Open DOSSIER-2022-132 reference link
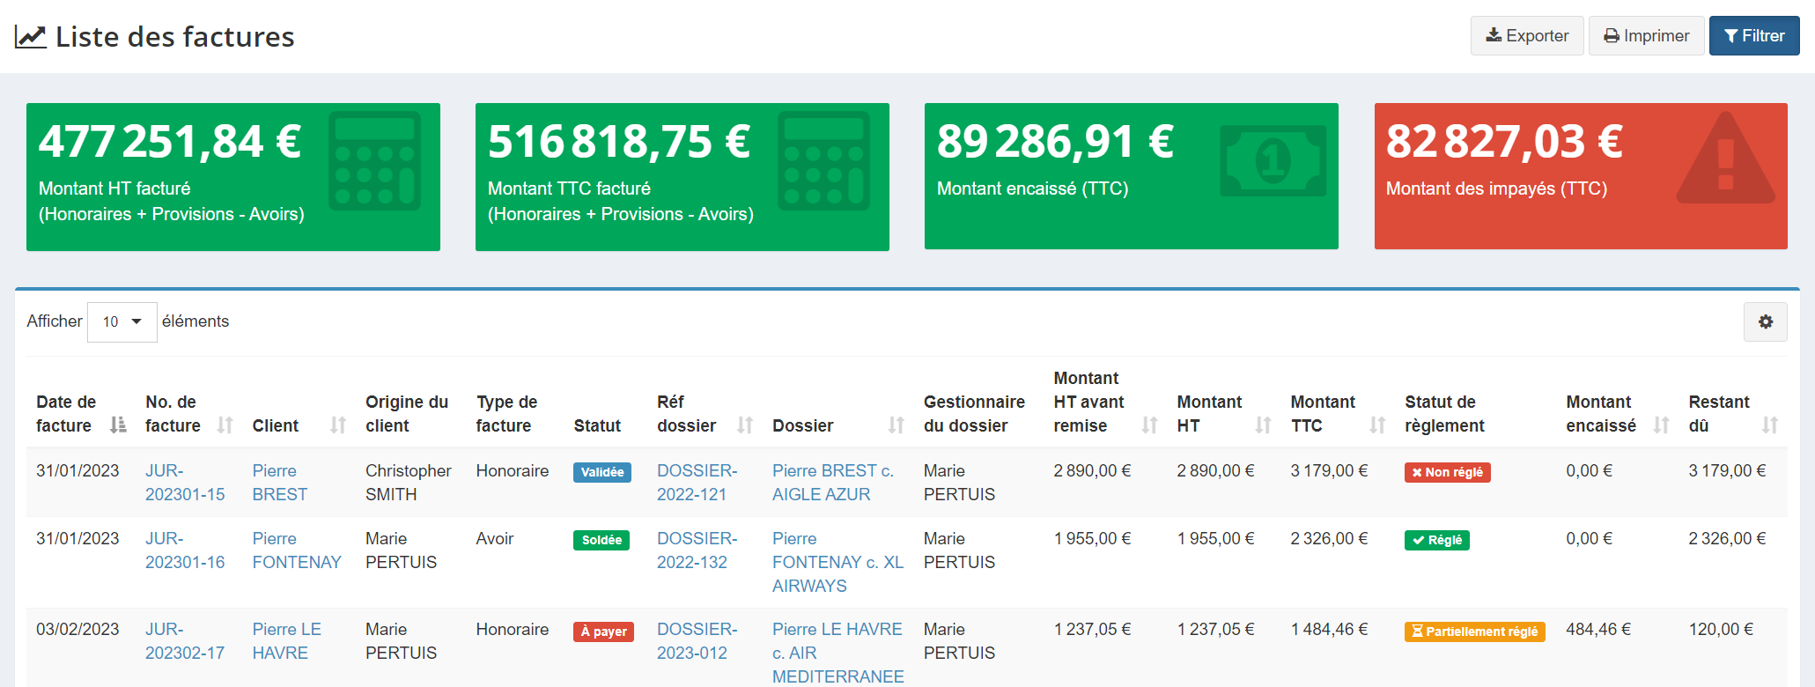The height and width of the screenshot is (687, 1815). 697,550
